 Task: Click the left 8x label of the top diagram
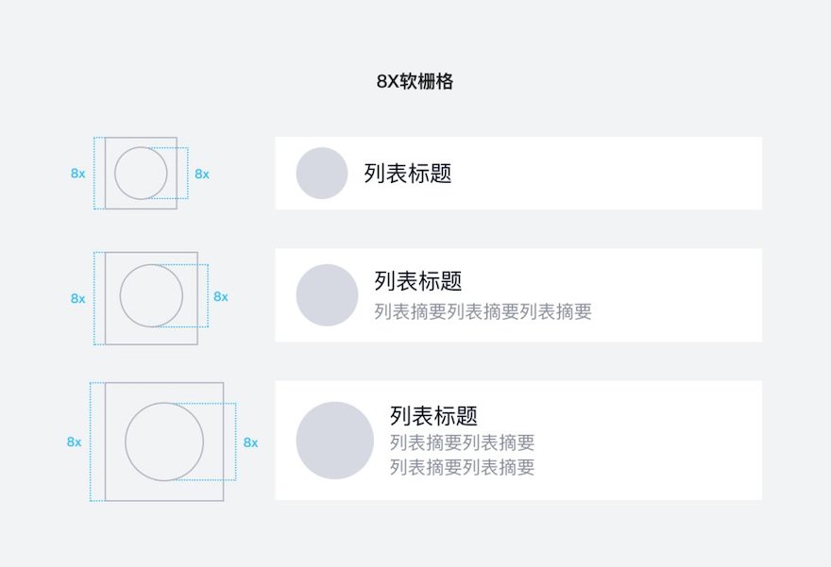point(77,173)
